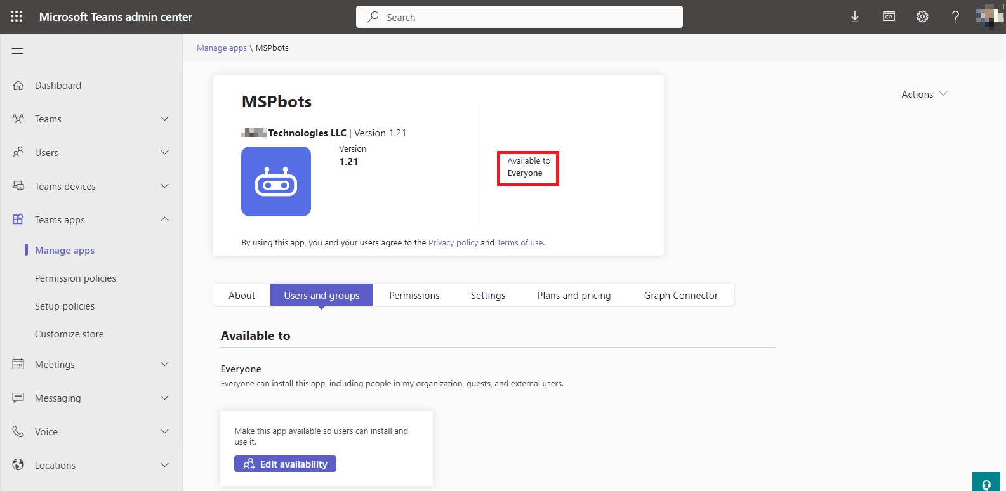The image size is (1006, 491).
Task: Open the user profile avatar
Action: pos(989,17)
